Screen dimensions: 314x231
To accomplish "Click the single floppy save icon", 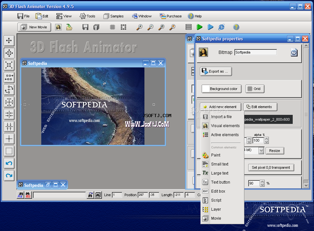I will (85, 27).
